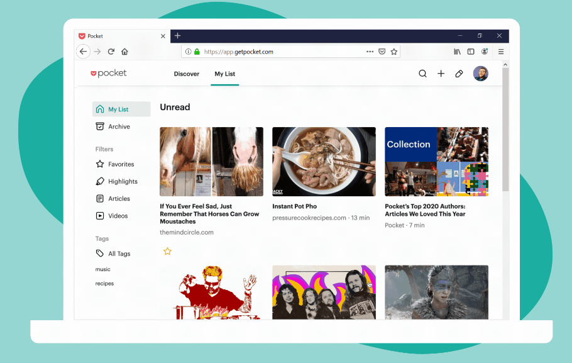
Task: Click the green padlock security icon
Action: click(x=197, y=52)
